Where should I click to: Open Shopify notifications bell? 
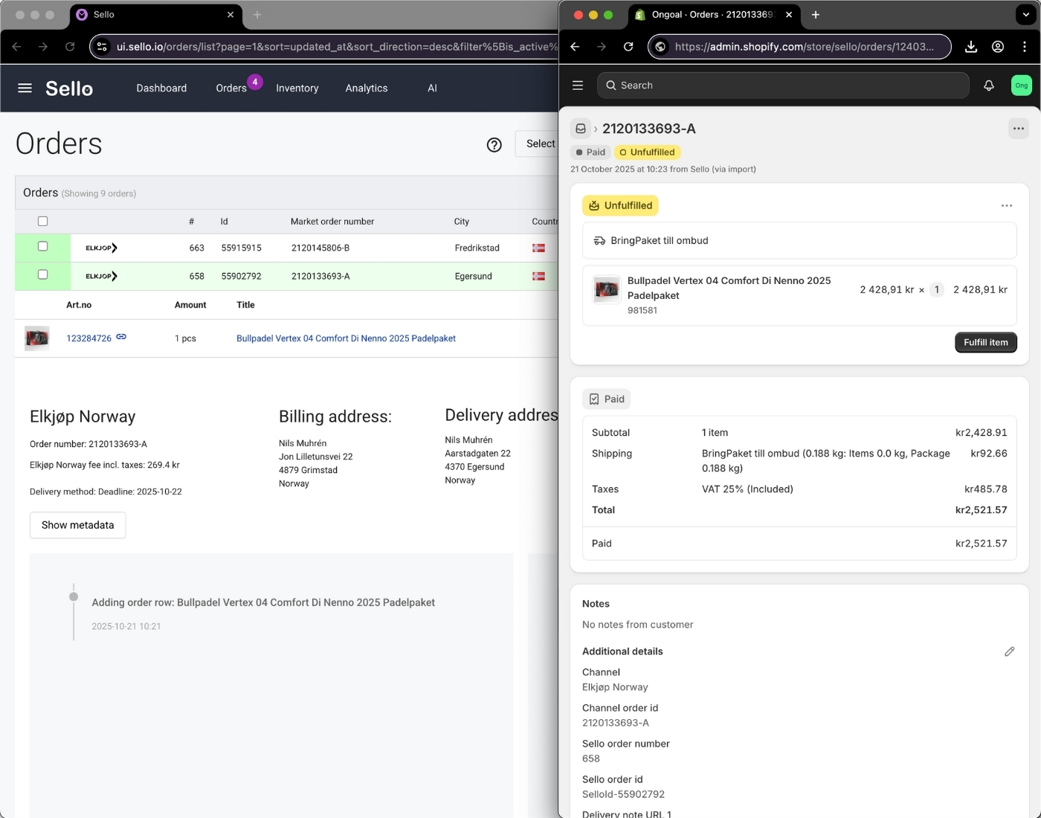click(x=989, y=86)
